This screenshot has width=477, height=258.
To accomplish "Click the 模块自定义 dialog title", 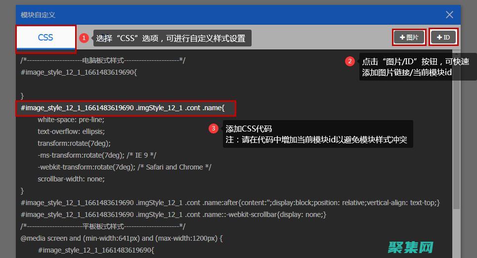I will (x=38, y=15).
